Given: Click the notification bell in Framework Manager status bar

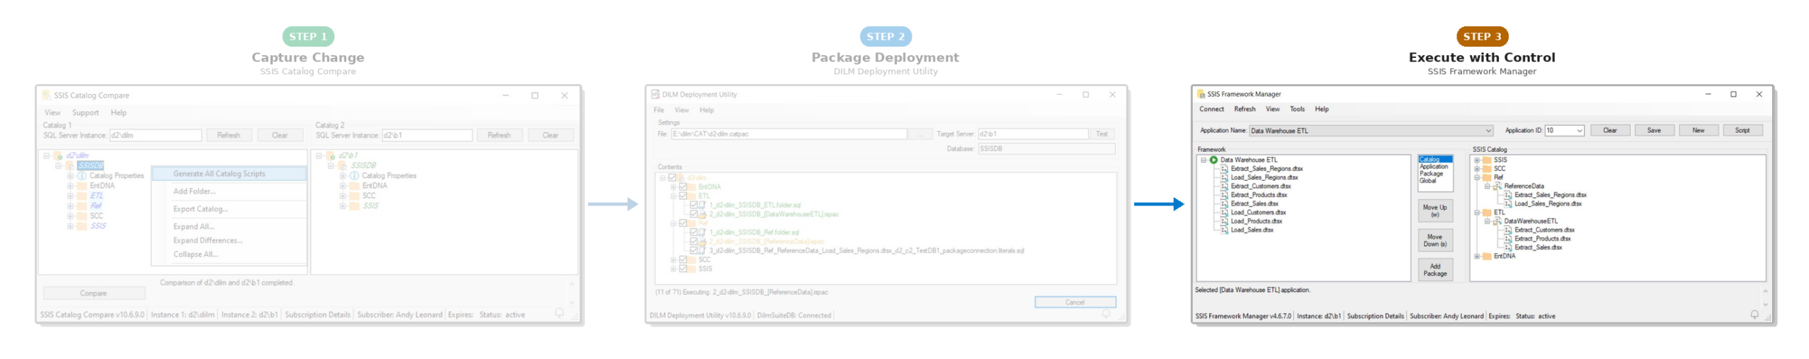Looking at the screenshot, I should 1754,315.
